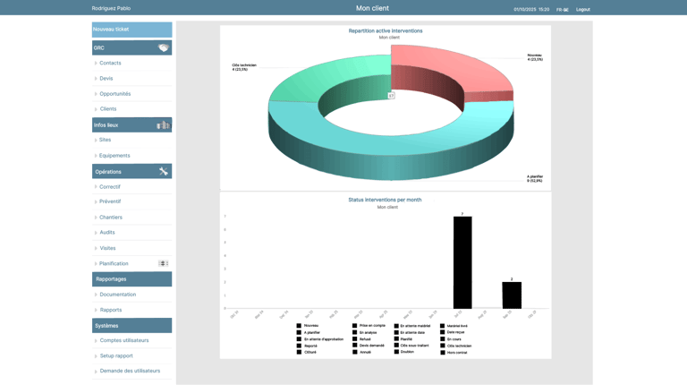Image resolution: width=687 pixels, height=385 pixels.
Task: Click the 17 total label in donut center
Action: point(391,96)
